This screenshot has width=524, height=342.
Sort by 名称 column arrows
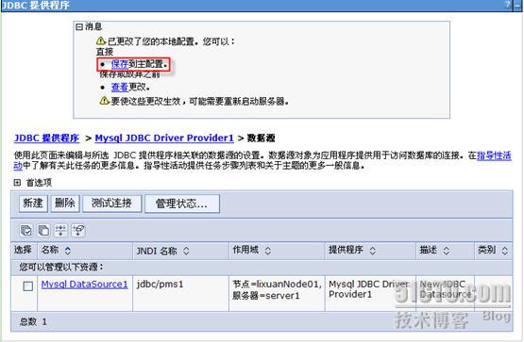click(68, 251)
